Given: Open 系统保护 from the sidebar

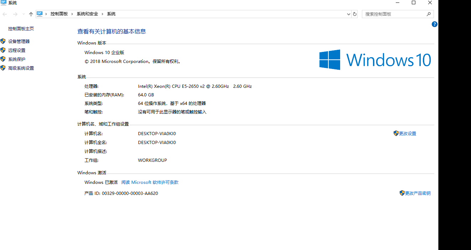Looking at the screenshot, I should (17, 59).
